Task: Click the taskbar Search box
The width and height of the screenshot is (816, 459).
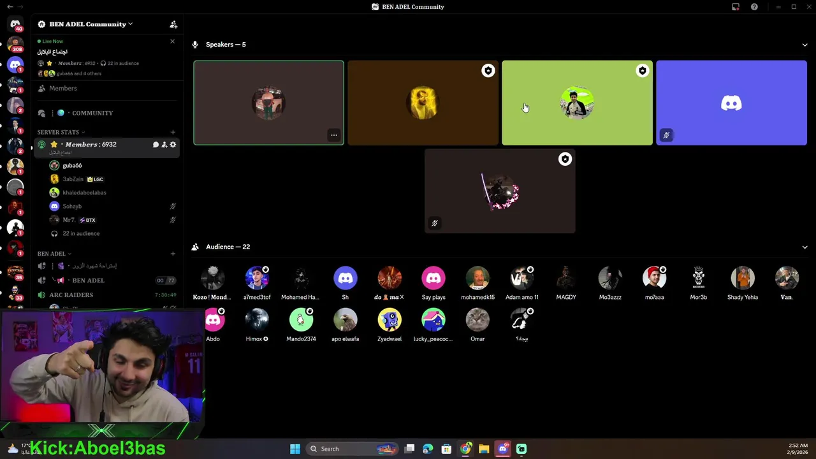Action: tap(353, 449)
